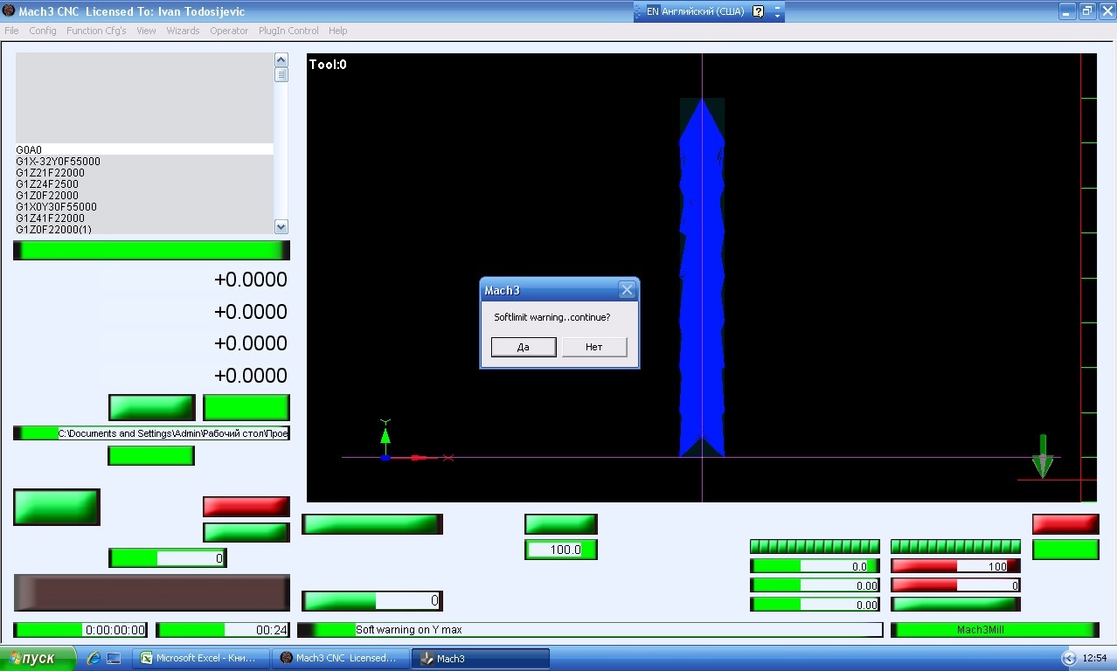Launch Internet Explorer from quick launch

[x=94, y=659]
